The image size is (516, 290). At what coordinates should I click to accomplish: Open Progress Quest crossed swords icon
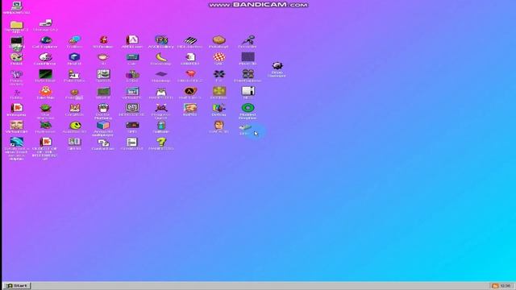pos(161,108)
